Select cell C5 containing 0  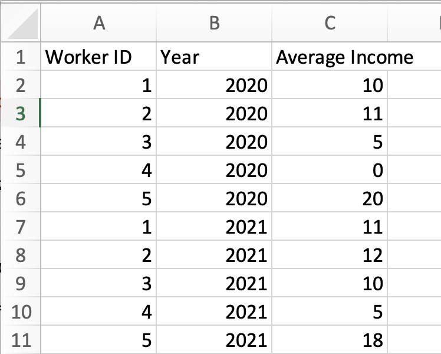pyautogui.click(x=330, y=171)
